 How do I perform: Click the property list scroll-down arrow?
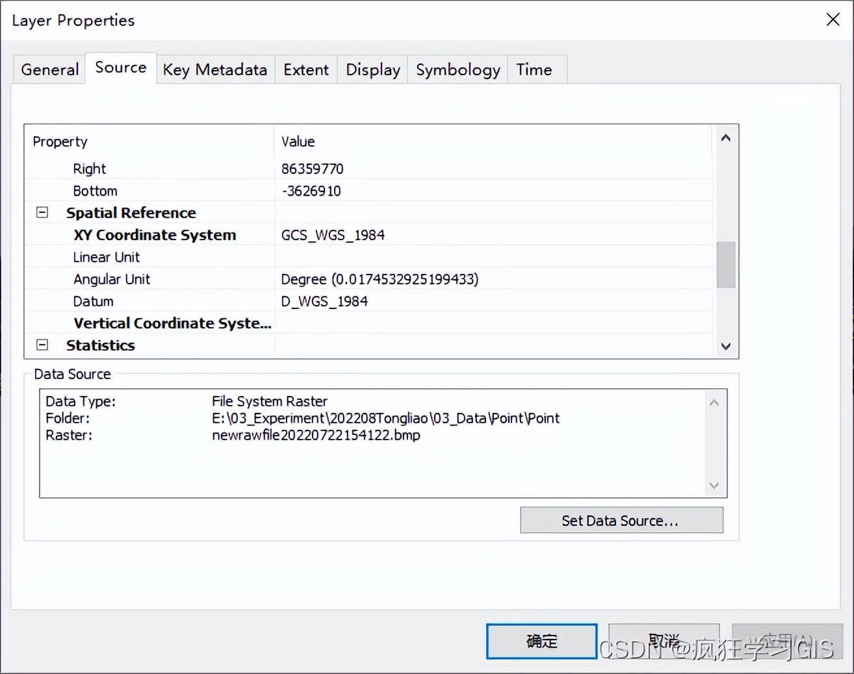(x=726, y=346)
